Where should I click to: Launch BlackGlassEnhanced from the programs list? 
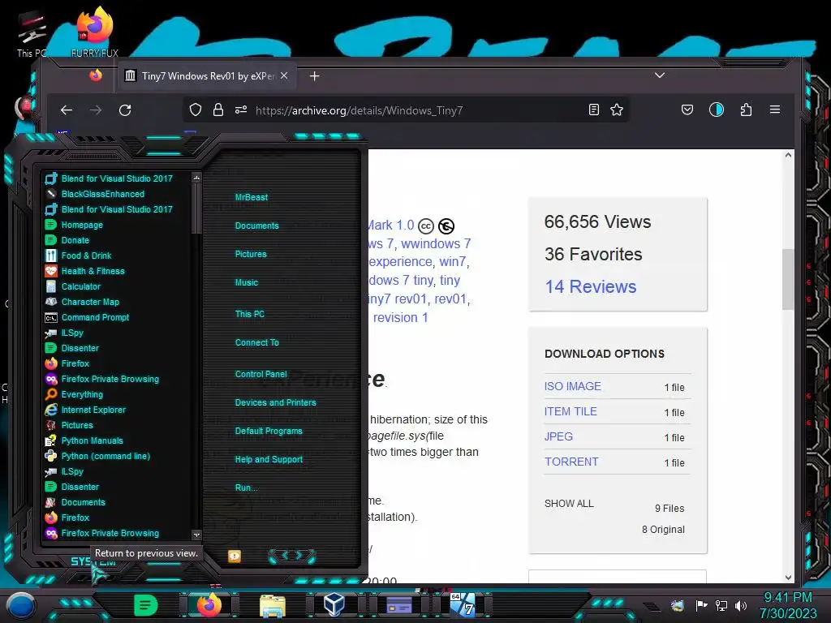point(103,194)
